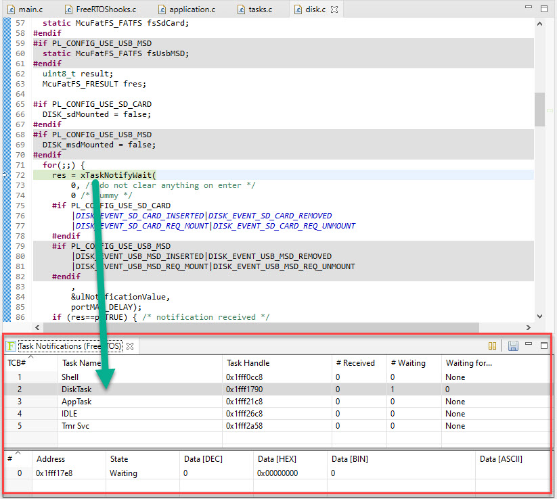Sort by the TCB# column header
Screen dimensions: 557x499
click(17, 363)
